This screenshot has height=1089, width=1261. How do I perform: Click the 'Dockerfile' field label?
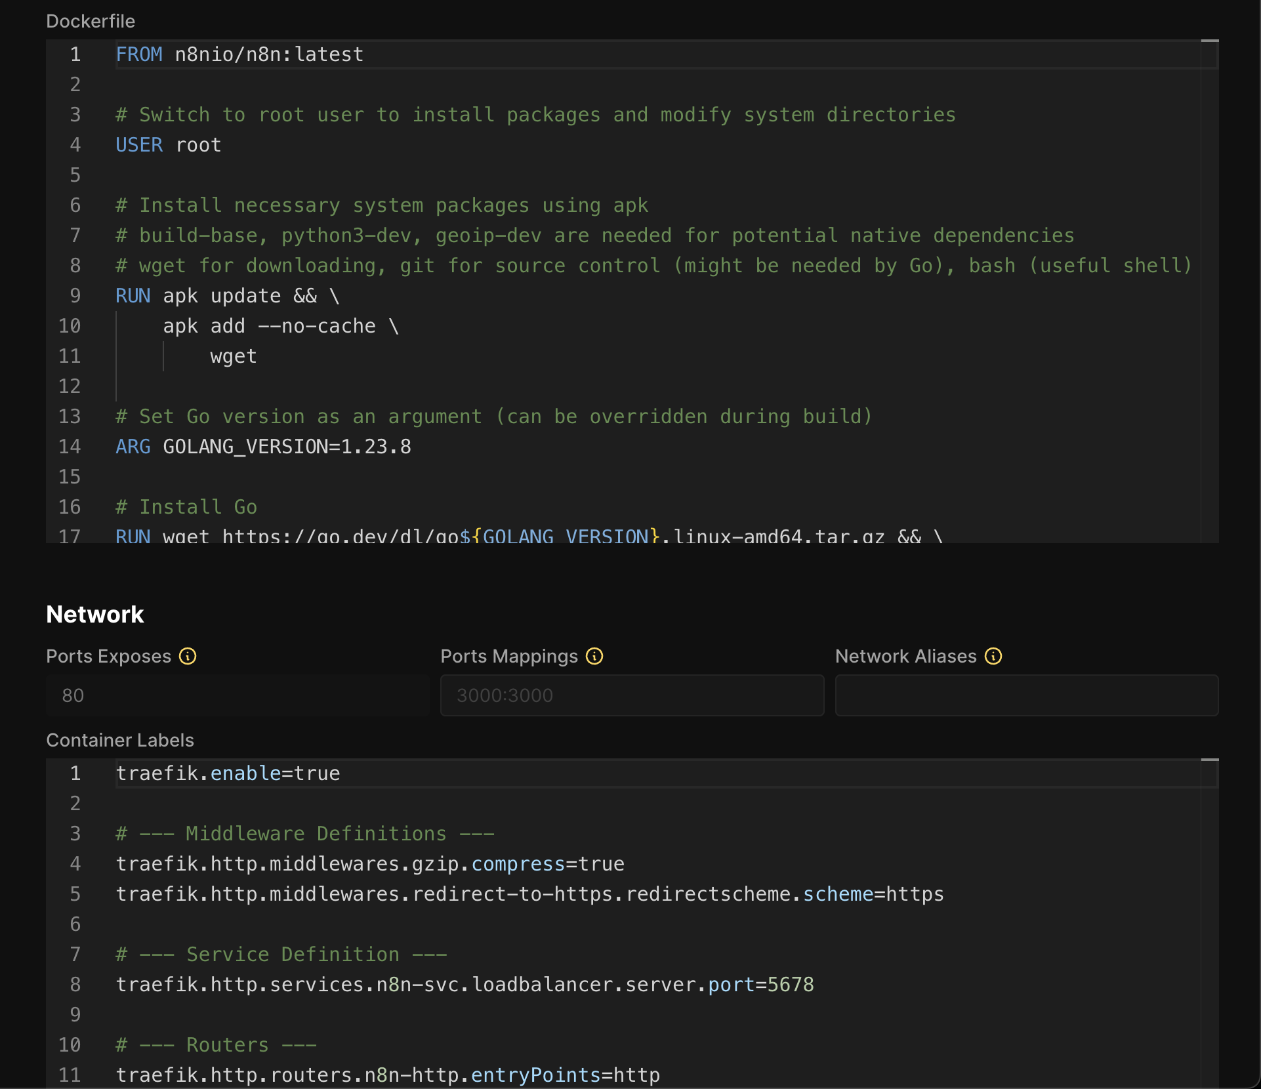pos(91,21)
